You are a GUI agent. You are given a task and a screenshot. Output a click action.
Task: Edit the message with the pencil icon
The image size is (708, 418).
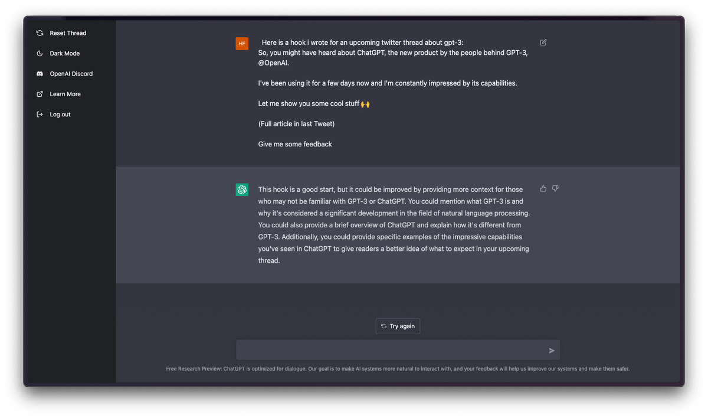point(543,43)
